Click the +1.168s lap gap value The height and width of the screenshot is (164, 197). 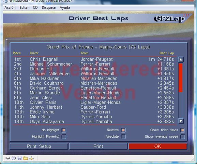[x=166, y=64]
